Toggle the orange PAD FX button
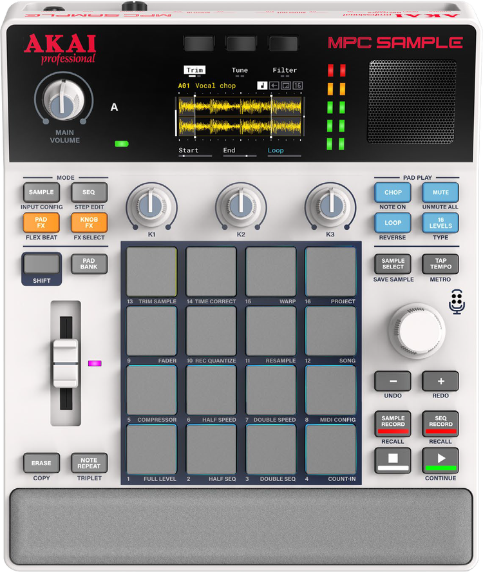 tap(41, 222)
